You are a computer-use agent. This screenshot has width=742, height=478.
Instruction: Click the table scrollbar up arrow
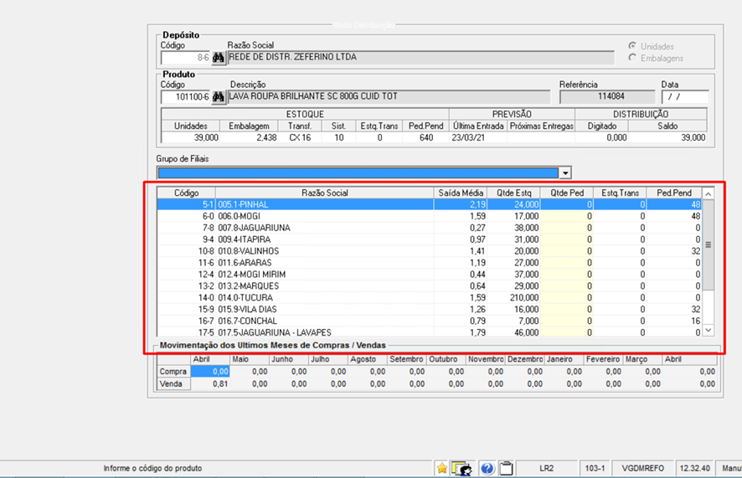tap(708, 194)
